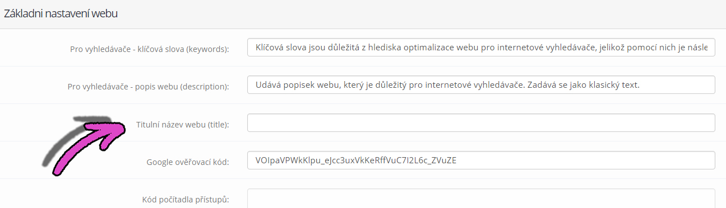Click the 'Kód počítadla přístupů' label
Screen dimensions: 726x208
pos(186,200)
